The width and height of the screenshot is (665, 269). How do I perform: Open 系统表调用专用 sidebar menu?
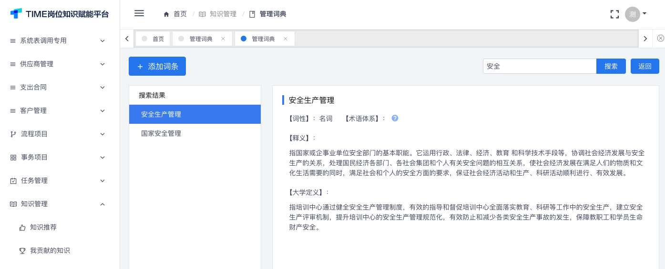[60, 40]
